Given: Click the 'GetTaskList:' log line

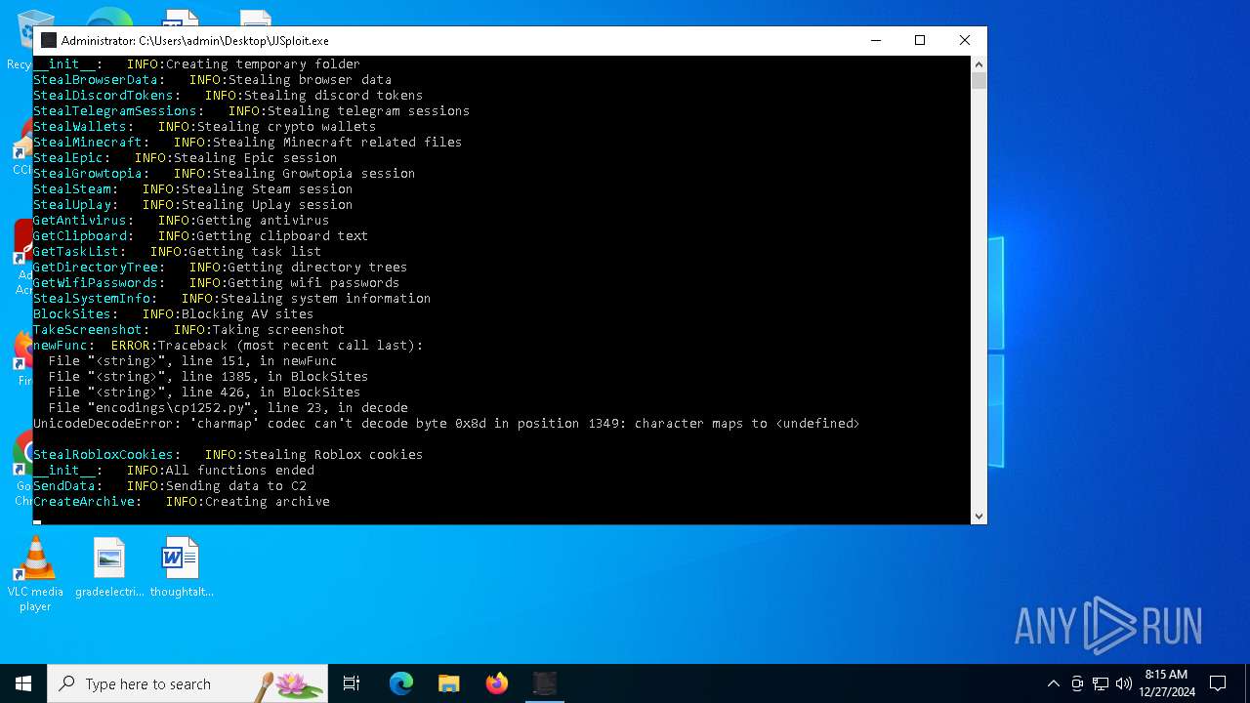Looking at the screenshot, I should click(177, 252).
